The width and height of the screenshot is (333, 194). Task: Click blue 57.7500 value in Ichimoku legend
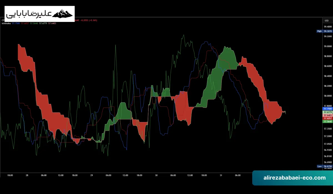(x=16, y=23)
